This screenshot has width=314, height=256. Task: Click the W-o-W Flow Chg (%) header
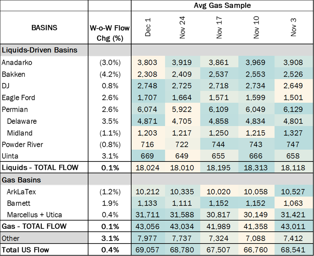click(x=110, y=33)
